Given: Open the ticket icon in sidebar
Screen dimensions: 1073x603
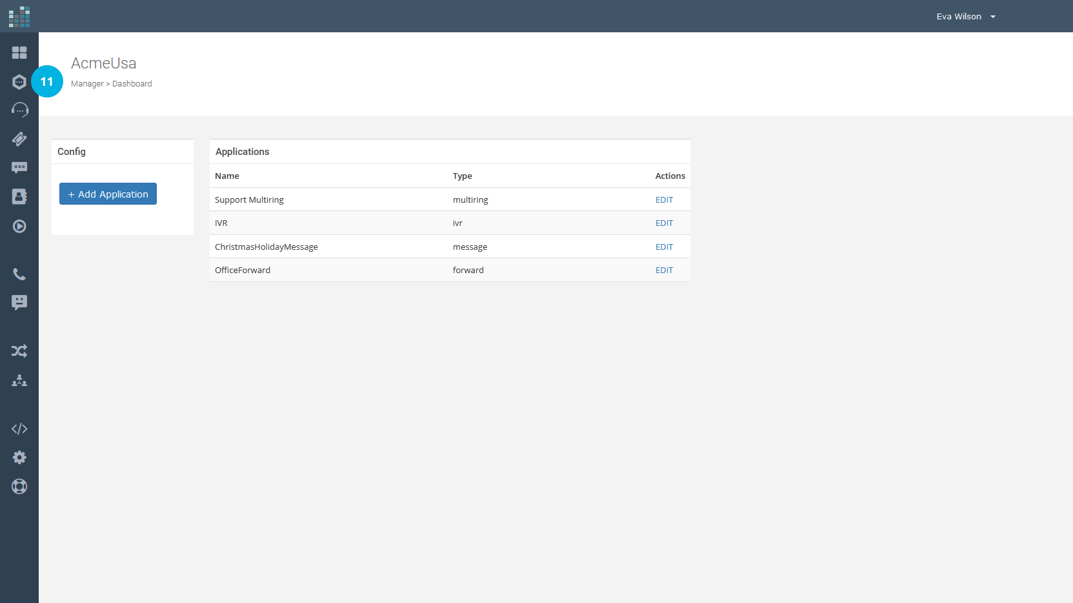Looking at the screenshot, I should 19,139.
